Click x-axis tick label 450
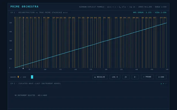This screenshot has width=177, height=110. tap(152, 70)
